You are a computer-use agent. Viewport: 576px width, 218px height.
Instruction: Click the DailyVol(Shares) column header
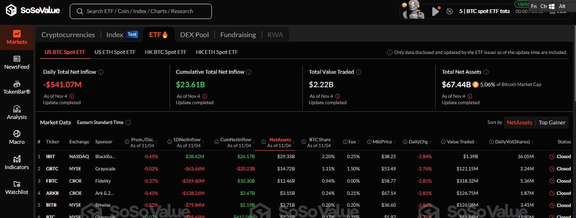pyautogui.click(x=512, y=142)
